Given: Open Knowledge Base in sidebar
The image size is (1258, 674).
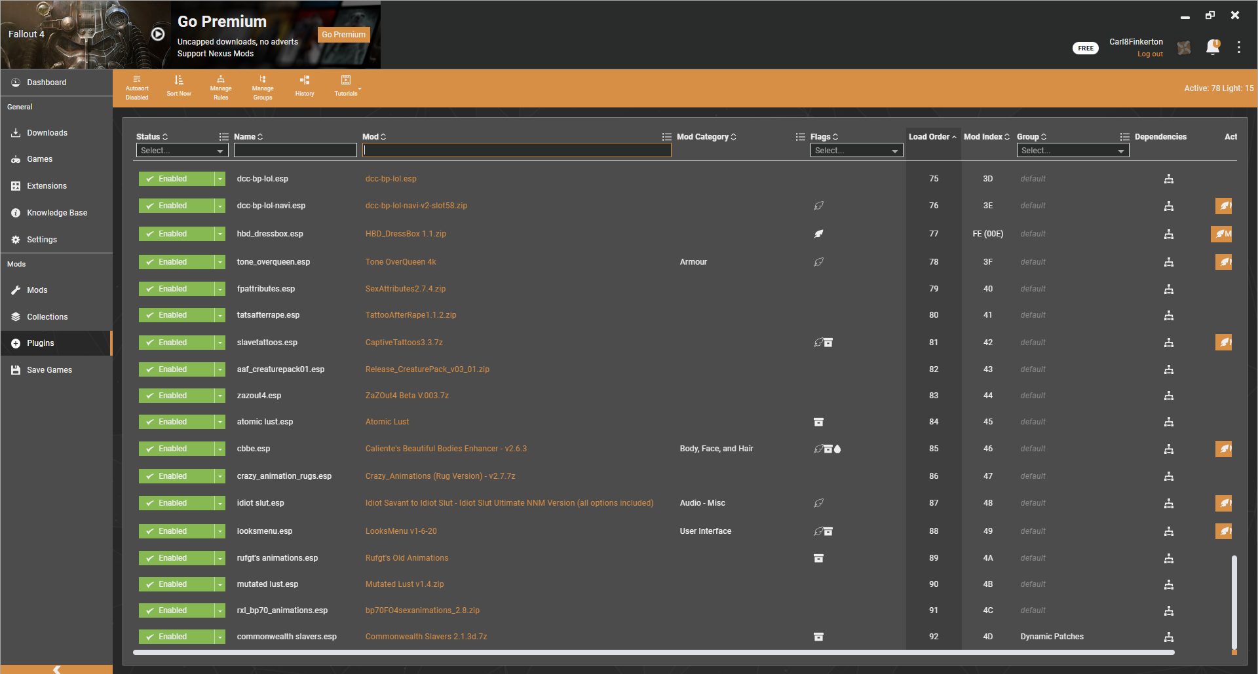Looking at the screenshot, I should point(56,213).
